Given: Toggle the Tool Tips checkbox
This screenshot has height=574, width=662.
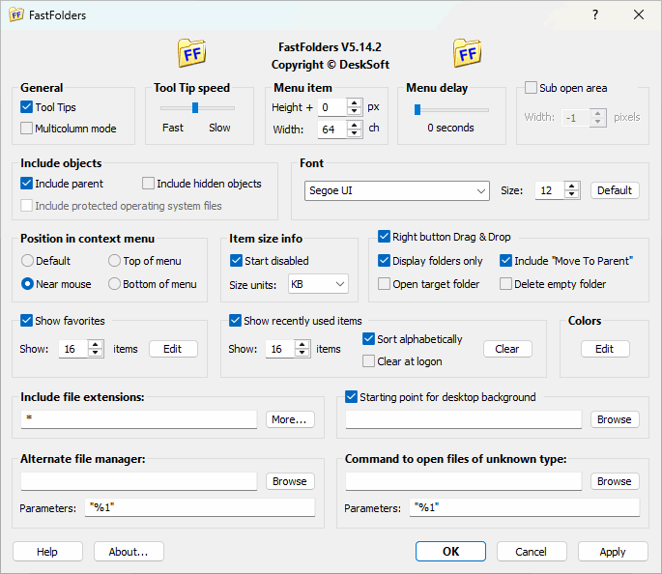Looking at the screenshot, I should (x=27, y=107).
